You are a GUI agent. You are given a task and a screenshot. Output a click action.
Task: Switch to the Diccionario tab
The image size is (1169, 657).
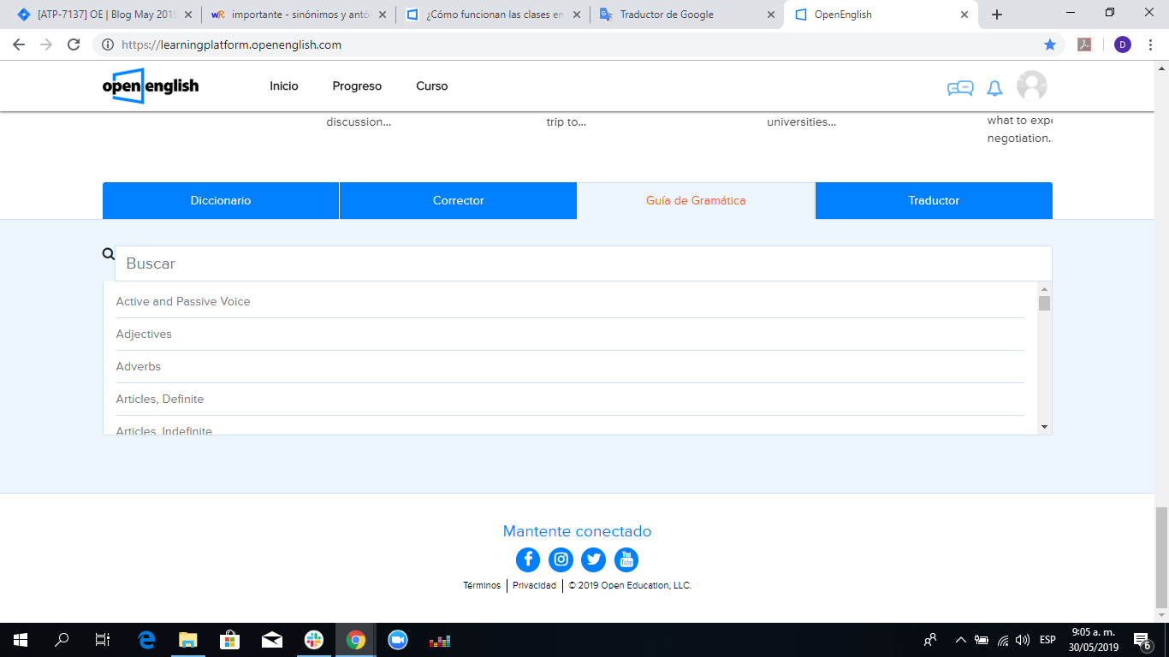(x=221, y=200)
